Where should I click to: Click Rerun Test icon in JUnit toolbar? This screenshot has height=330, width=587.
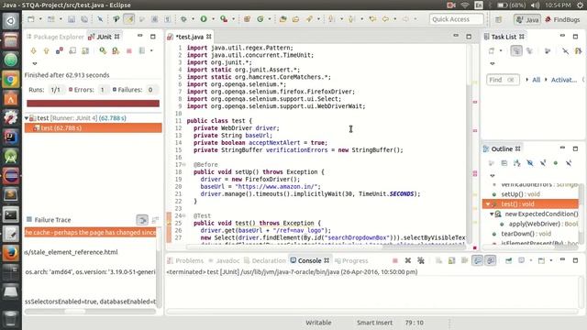103,50
